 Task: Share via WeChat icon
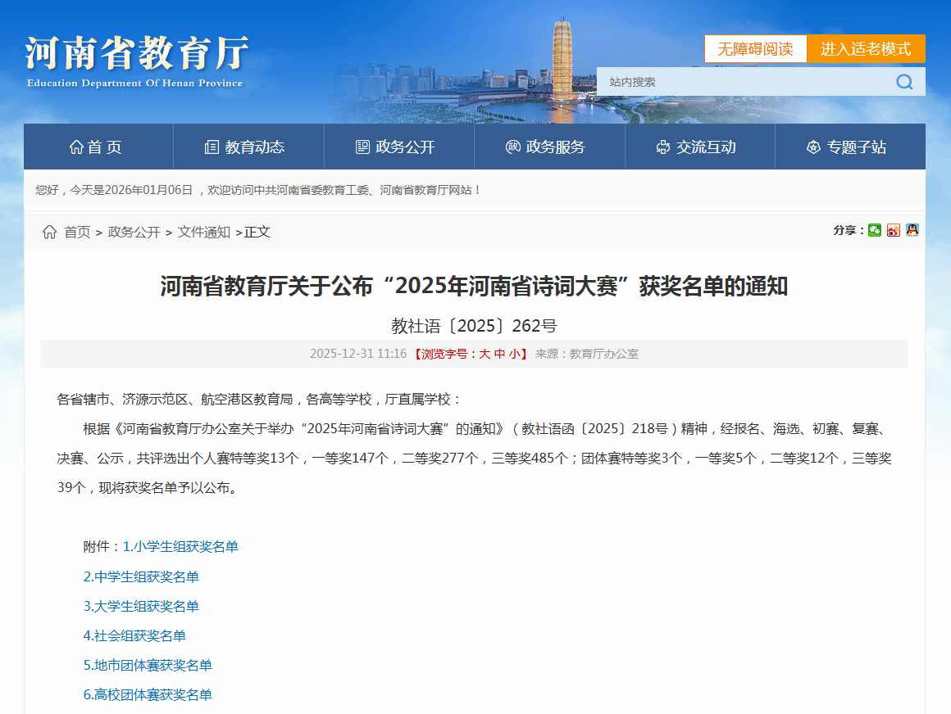(x=875, y=231)
